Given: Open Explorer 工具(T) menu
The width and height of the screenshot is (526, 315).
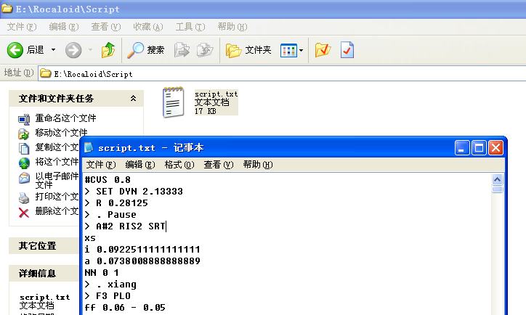Looking at the screenshot, I should pyautogui.click(x=190, y=26).
